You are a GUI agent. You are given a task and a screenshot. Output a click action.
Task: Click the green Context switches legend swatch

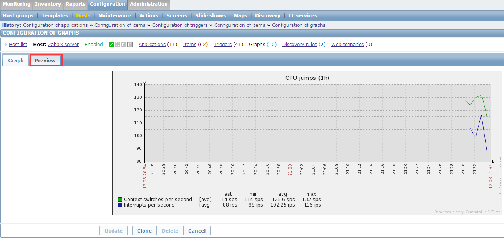point(120,200)
